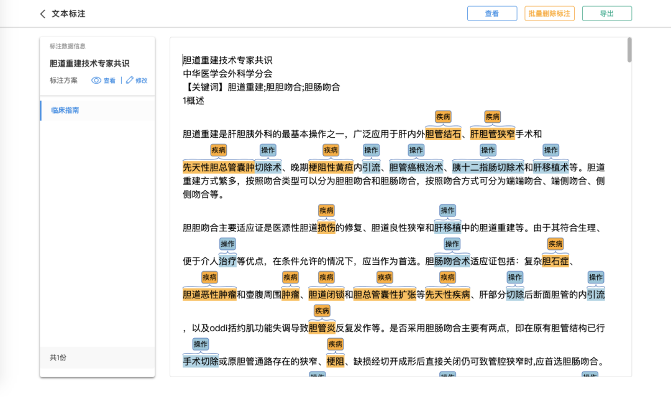The height and width of the screenshot is (397, 671).
Task: Click the 操作 tag above 治疗
Action: coord(227,244)
